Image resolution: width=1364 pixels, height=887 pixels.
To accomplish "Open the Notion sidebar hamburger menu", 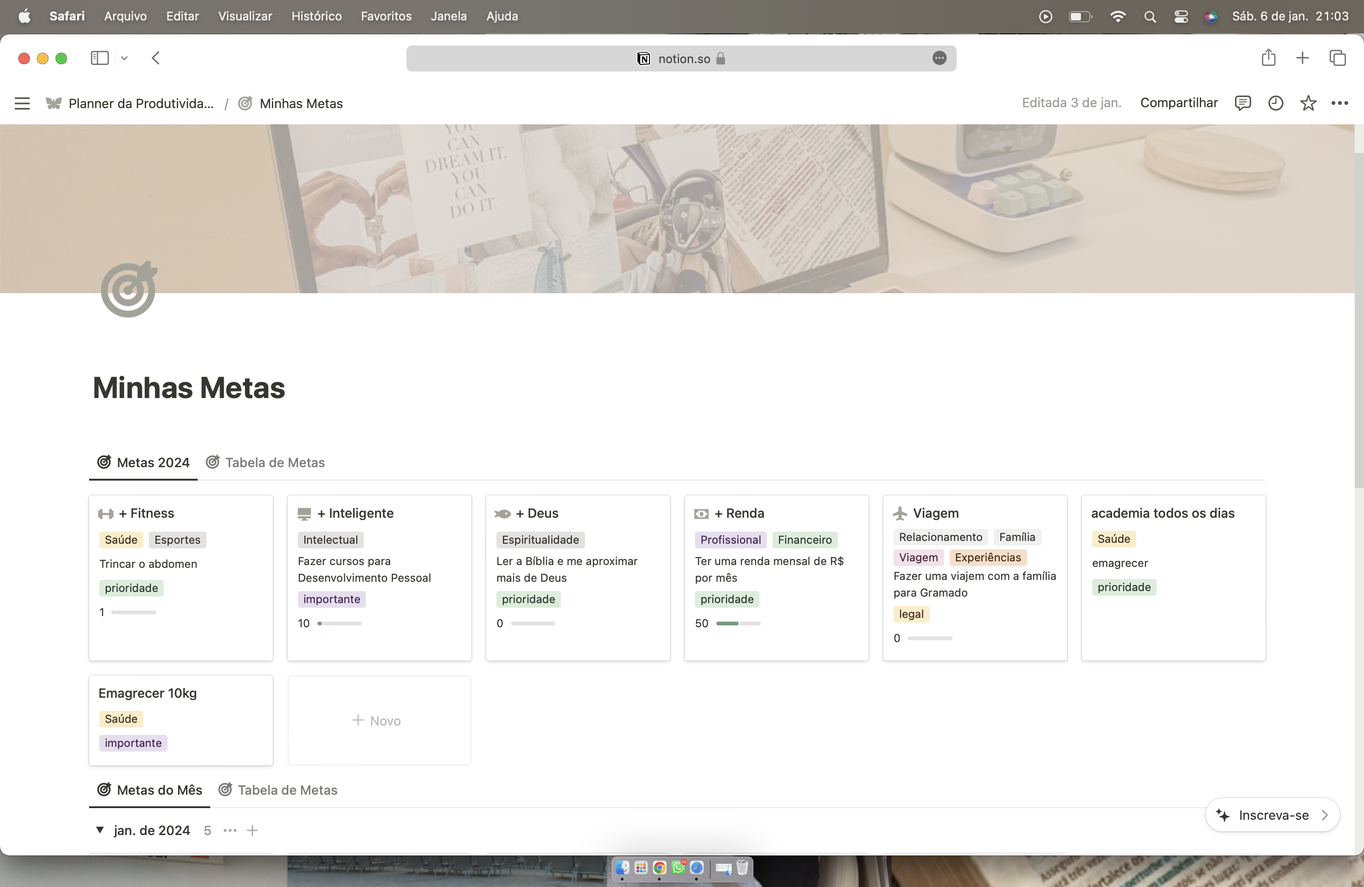I will pos(22,103).
